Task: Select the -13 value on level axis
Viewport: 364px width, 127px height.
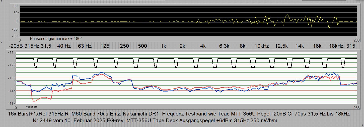Action: click(11, 78)
